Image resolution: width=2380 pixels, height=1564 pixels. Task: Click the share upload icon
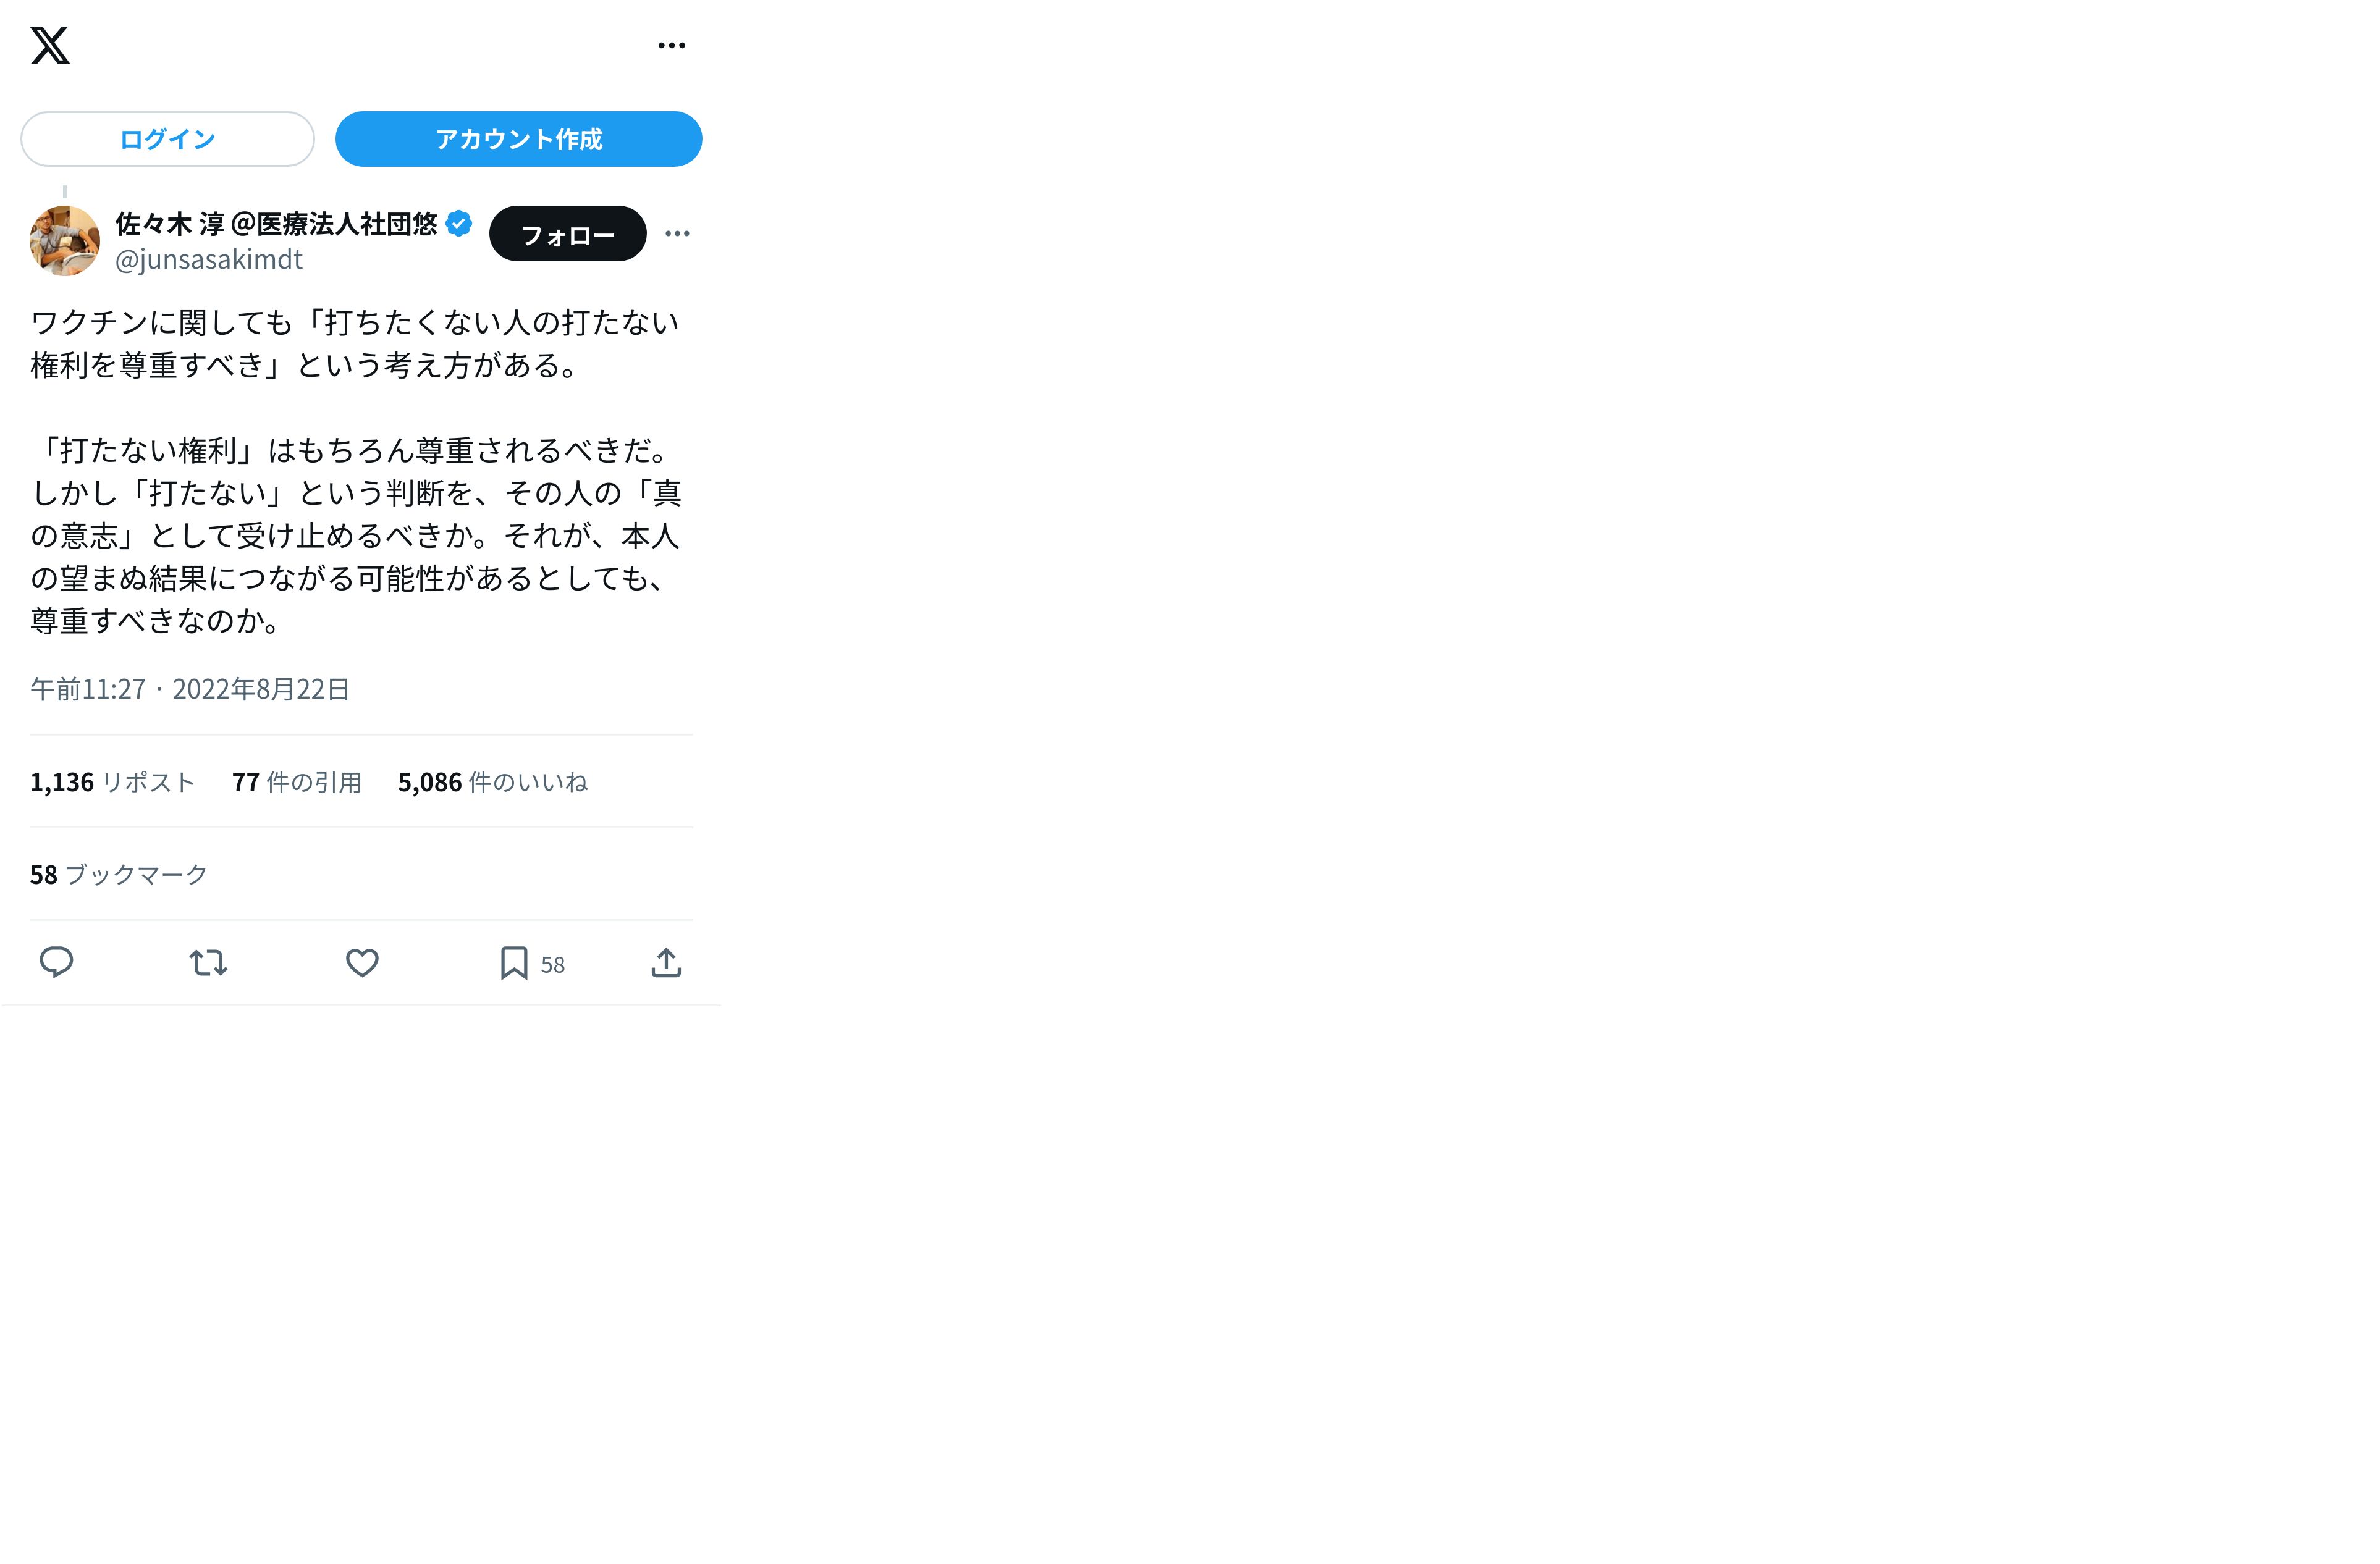(666, 963)
